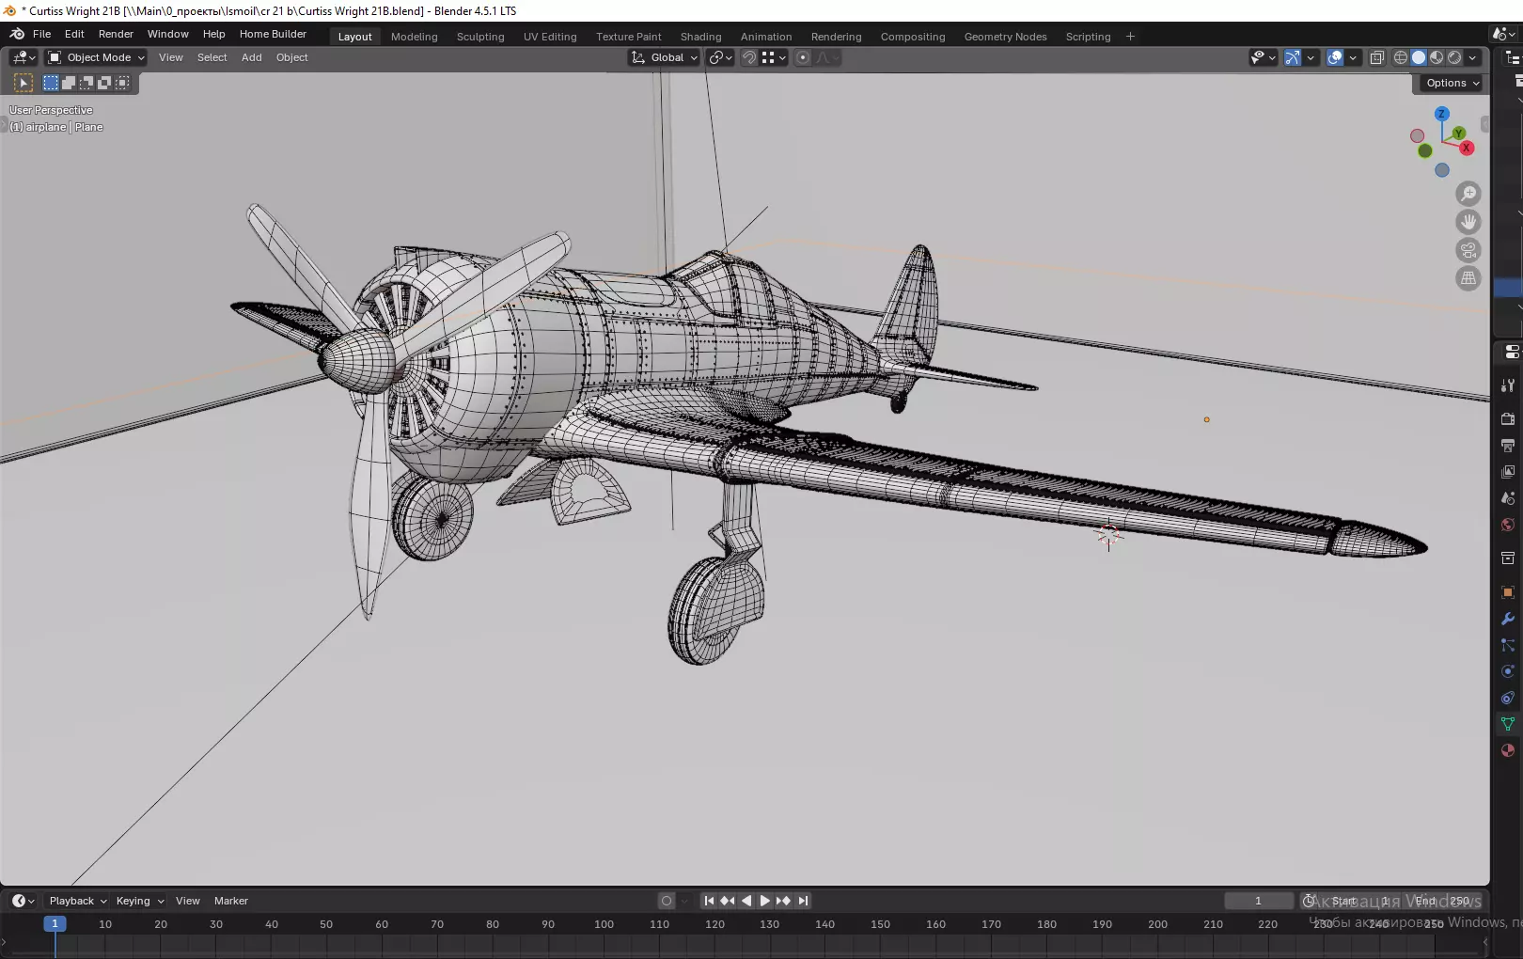Open the Render properties tab
The width and height of the screenshot is (1523, 959).
(1508, 418)
